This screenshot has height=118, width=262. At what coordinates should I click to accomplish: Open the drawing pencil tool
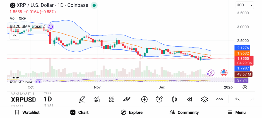click(x=82, y=99)
